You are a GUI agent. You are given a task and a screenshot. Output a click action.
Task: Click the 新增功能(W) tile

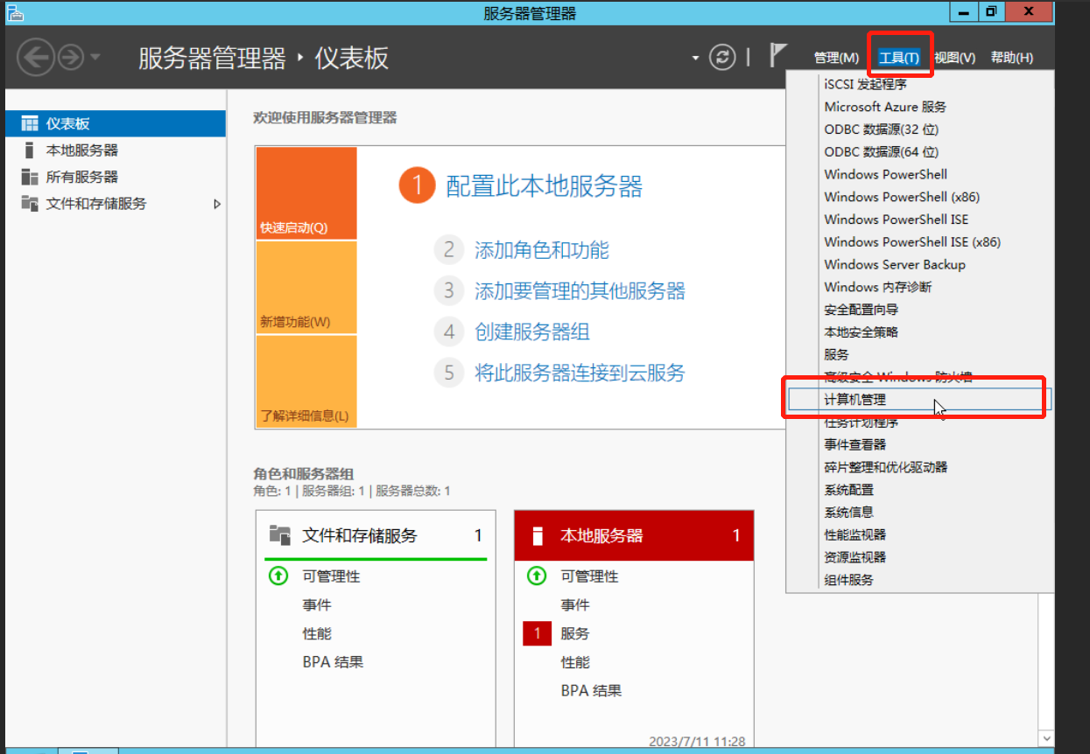coord(306,288)
